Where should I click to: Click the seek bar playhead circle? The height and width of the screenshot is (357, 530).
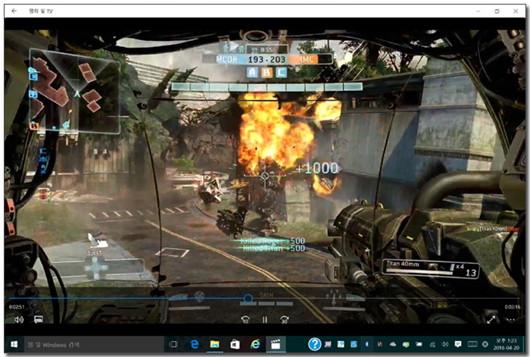point(248,299)
